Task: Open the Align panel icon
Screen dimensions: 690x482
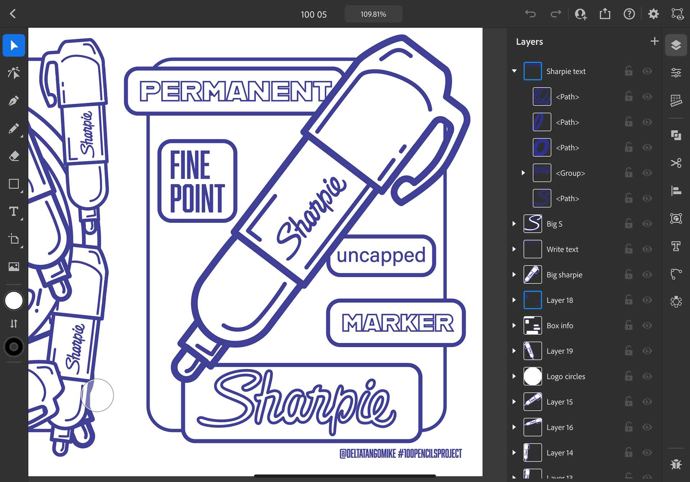Action: pos(676,190)
